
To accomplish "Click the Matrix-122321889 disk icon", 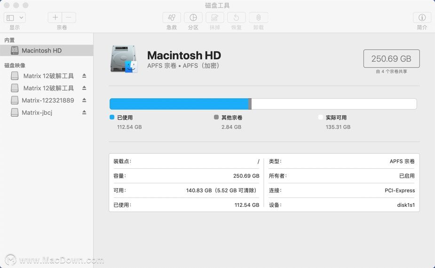I will (15, 100).
